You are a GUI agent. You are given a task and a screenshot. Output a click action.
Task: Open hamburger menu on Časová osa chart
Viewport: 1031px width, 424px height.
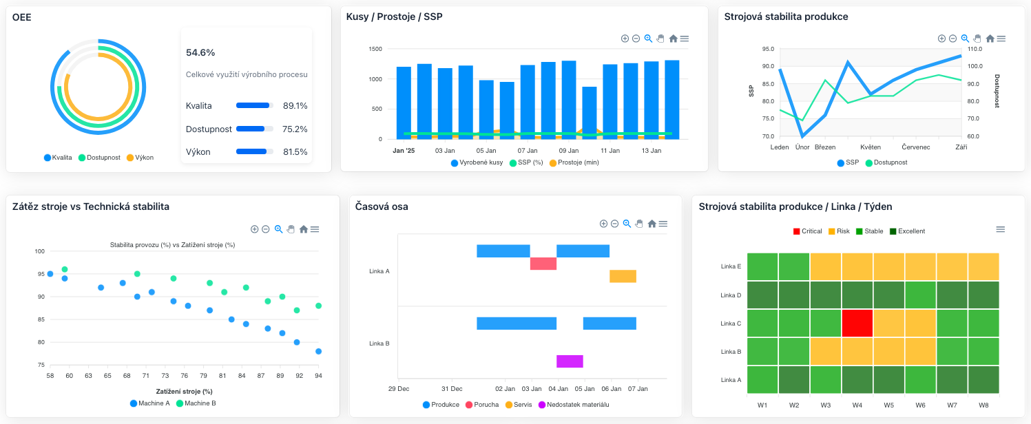(x=663, y=224)
